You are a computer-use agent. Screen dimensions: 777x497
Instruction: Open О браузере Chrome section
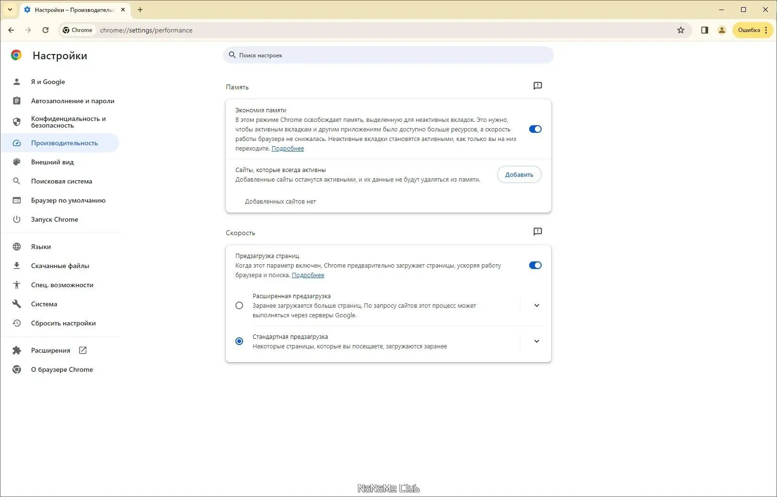coord(60,369)
